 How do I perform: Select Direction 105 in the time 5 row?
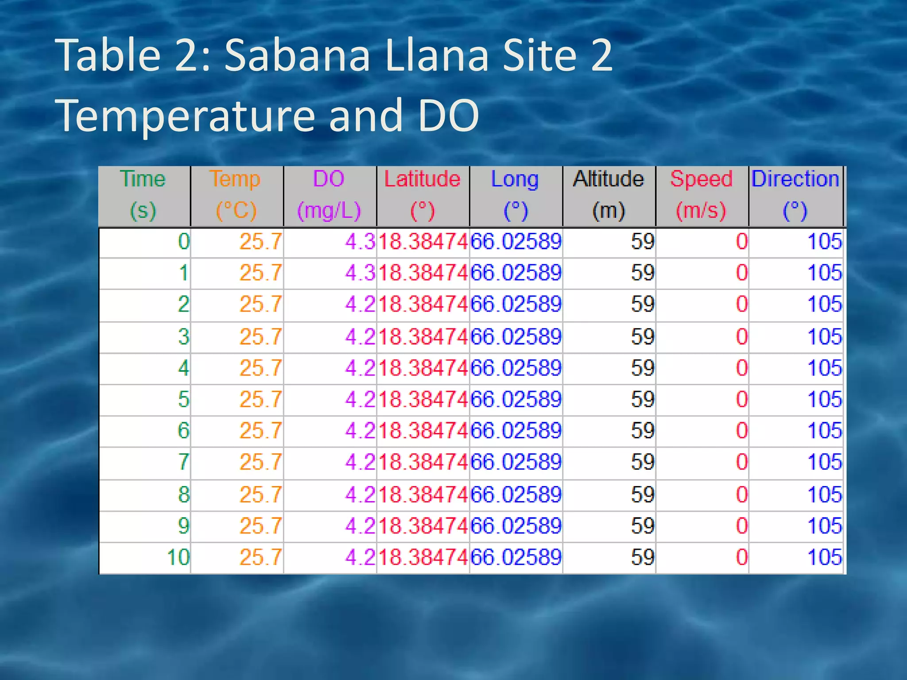[x=796, y=400]
